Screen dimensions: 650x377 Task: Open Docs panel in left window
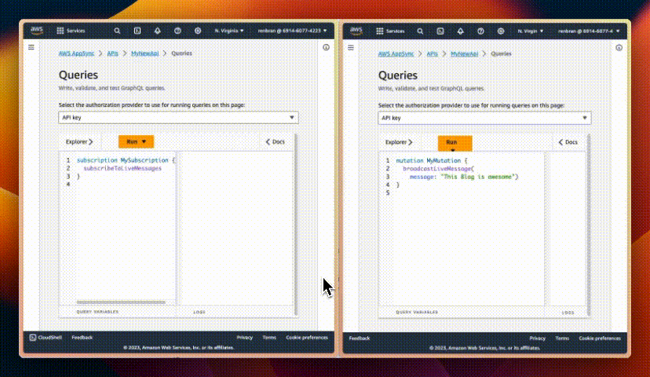click(276, 142)
